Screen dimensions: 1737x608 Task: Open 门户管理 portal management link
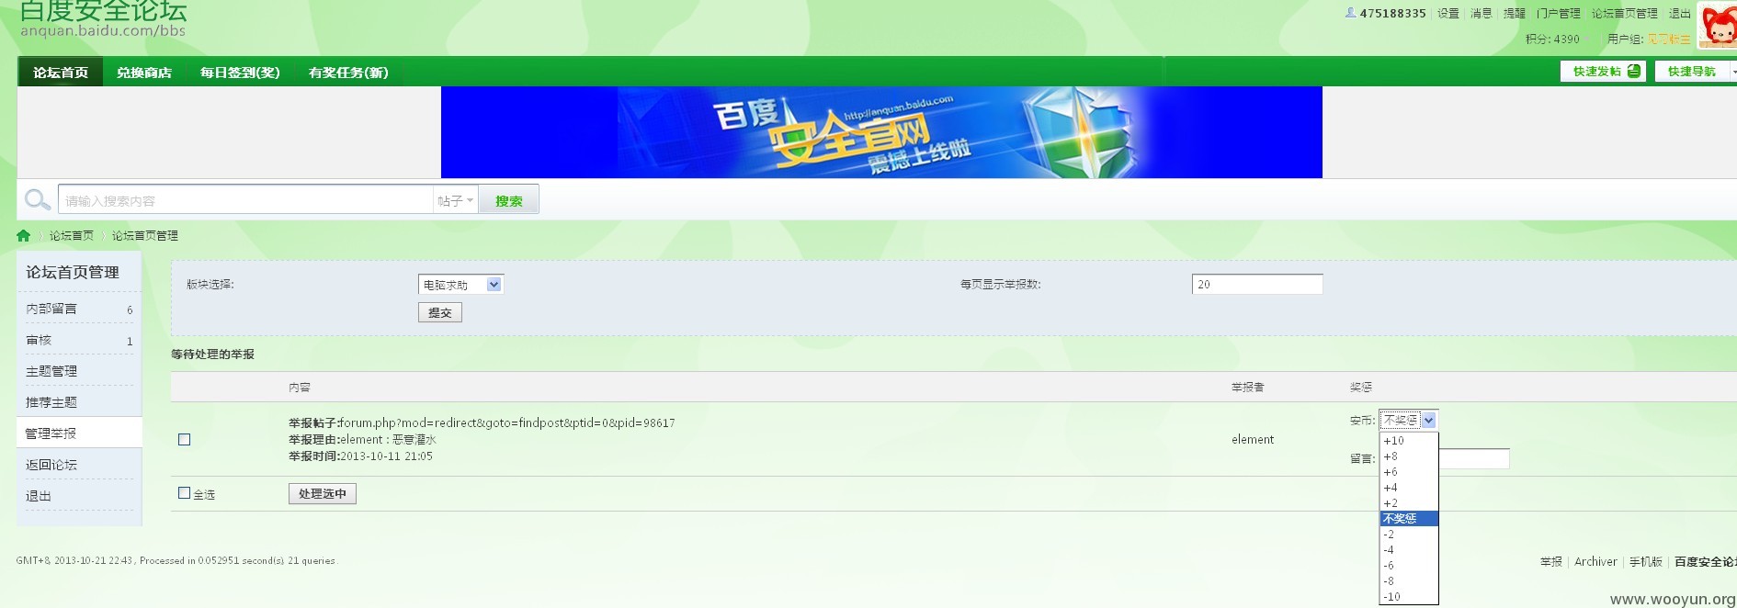1559,13
